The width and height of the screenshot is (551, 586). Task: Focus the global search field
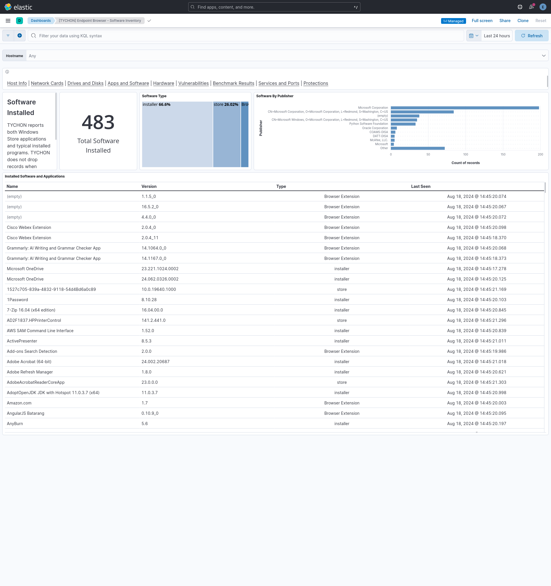pos(274,7)
